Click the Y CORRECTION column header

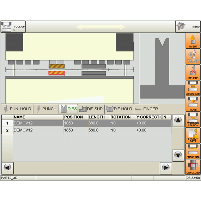(154, 117)
